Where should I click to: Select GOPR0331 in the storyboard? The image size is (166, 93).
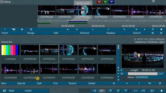pos(65,12)
